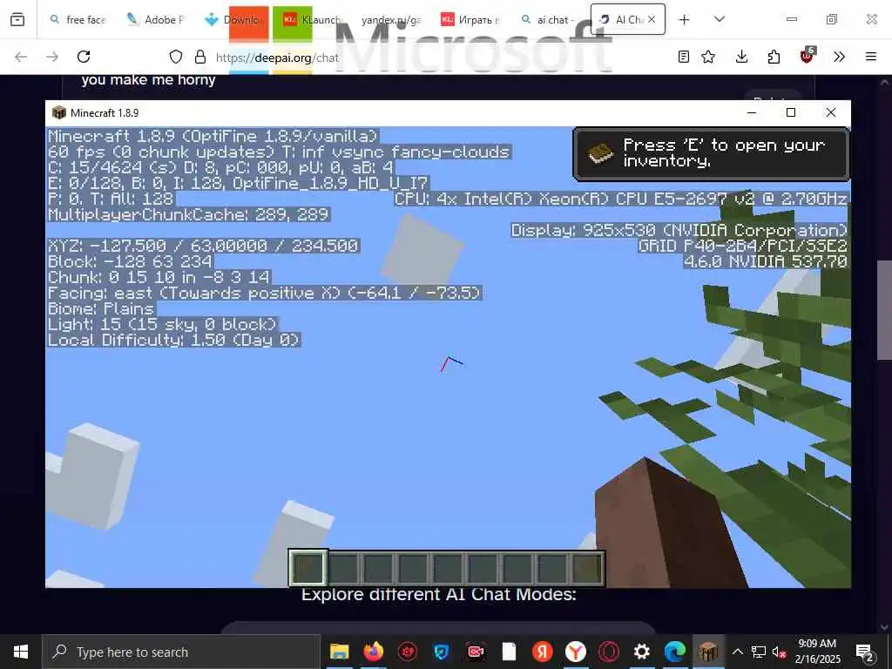The image size is (892, 669).
Task: Switch to the 'yandex.ru/ga' tab
Action: [x=391, y=19]
